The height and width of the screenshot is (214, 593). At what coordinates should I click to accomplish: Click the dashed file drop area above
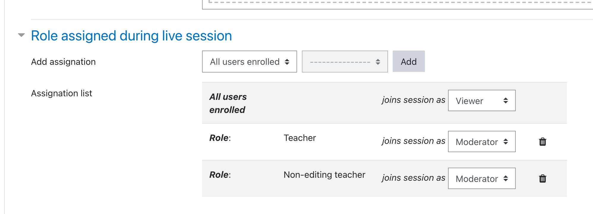point(398,4)
